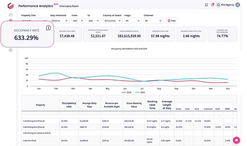The image size is (247, 146).
Task: Open the notifications icon with red badge
Action: click(x=213, y=5)
